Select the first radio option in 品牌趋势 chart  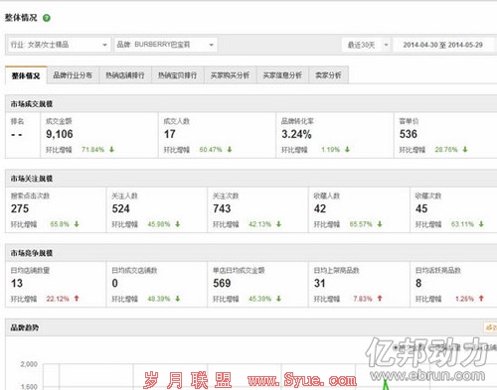pos(396,347)
